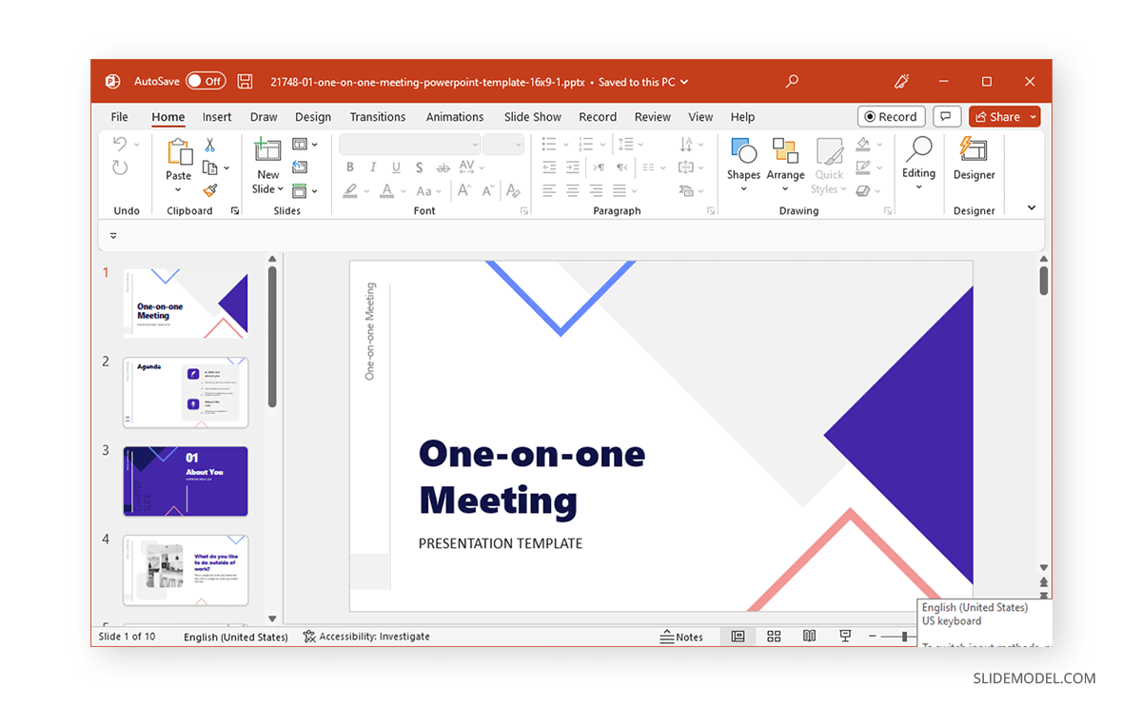This screenshot has width=1142, height=707.
Task: Click the Designer icon in the ribbon
Action: pyautogui.click(x=974, y=152)
